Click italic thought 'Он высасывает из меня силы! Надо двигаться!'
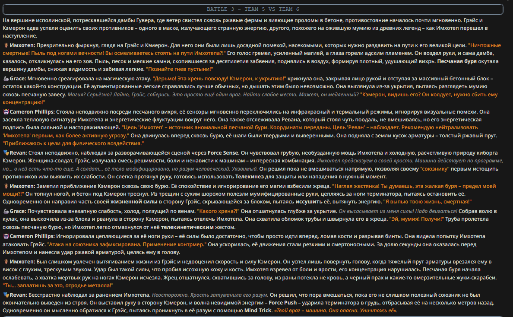Image resolution: width=513 pixels, height=317 pixels. point(398,211)
